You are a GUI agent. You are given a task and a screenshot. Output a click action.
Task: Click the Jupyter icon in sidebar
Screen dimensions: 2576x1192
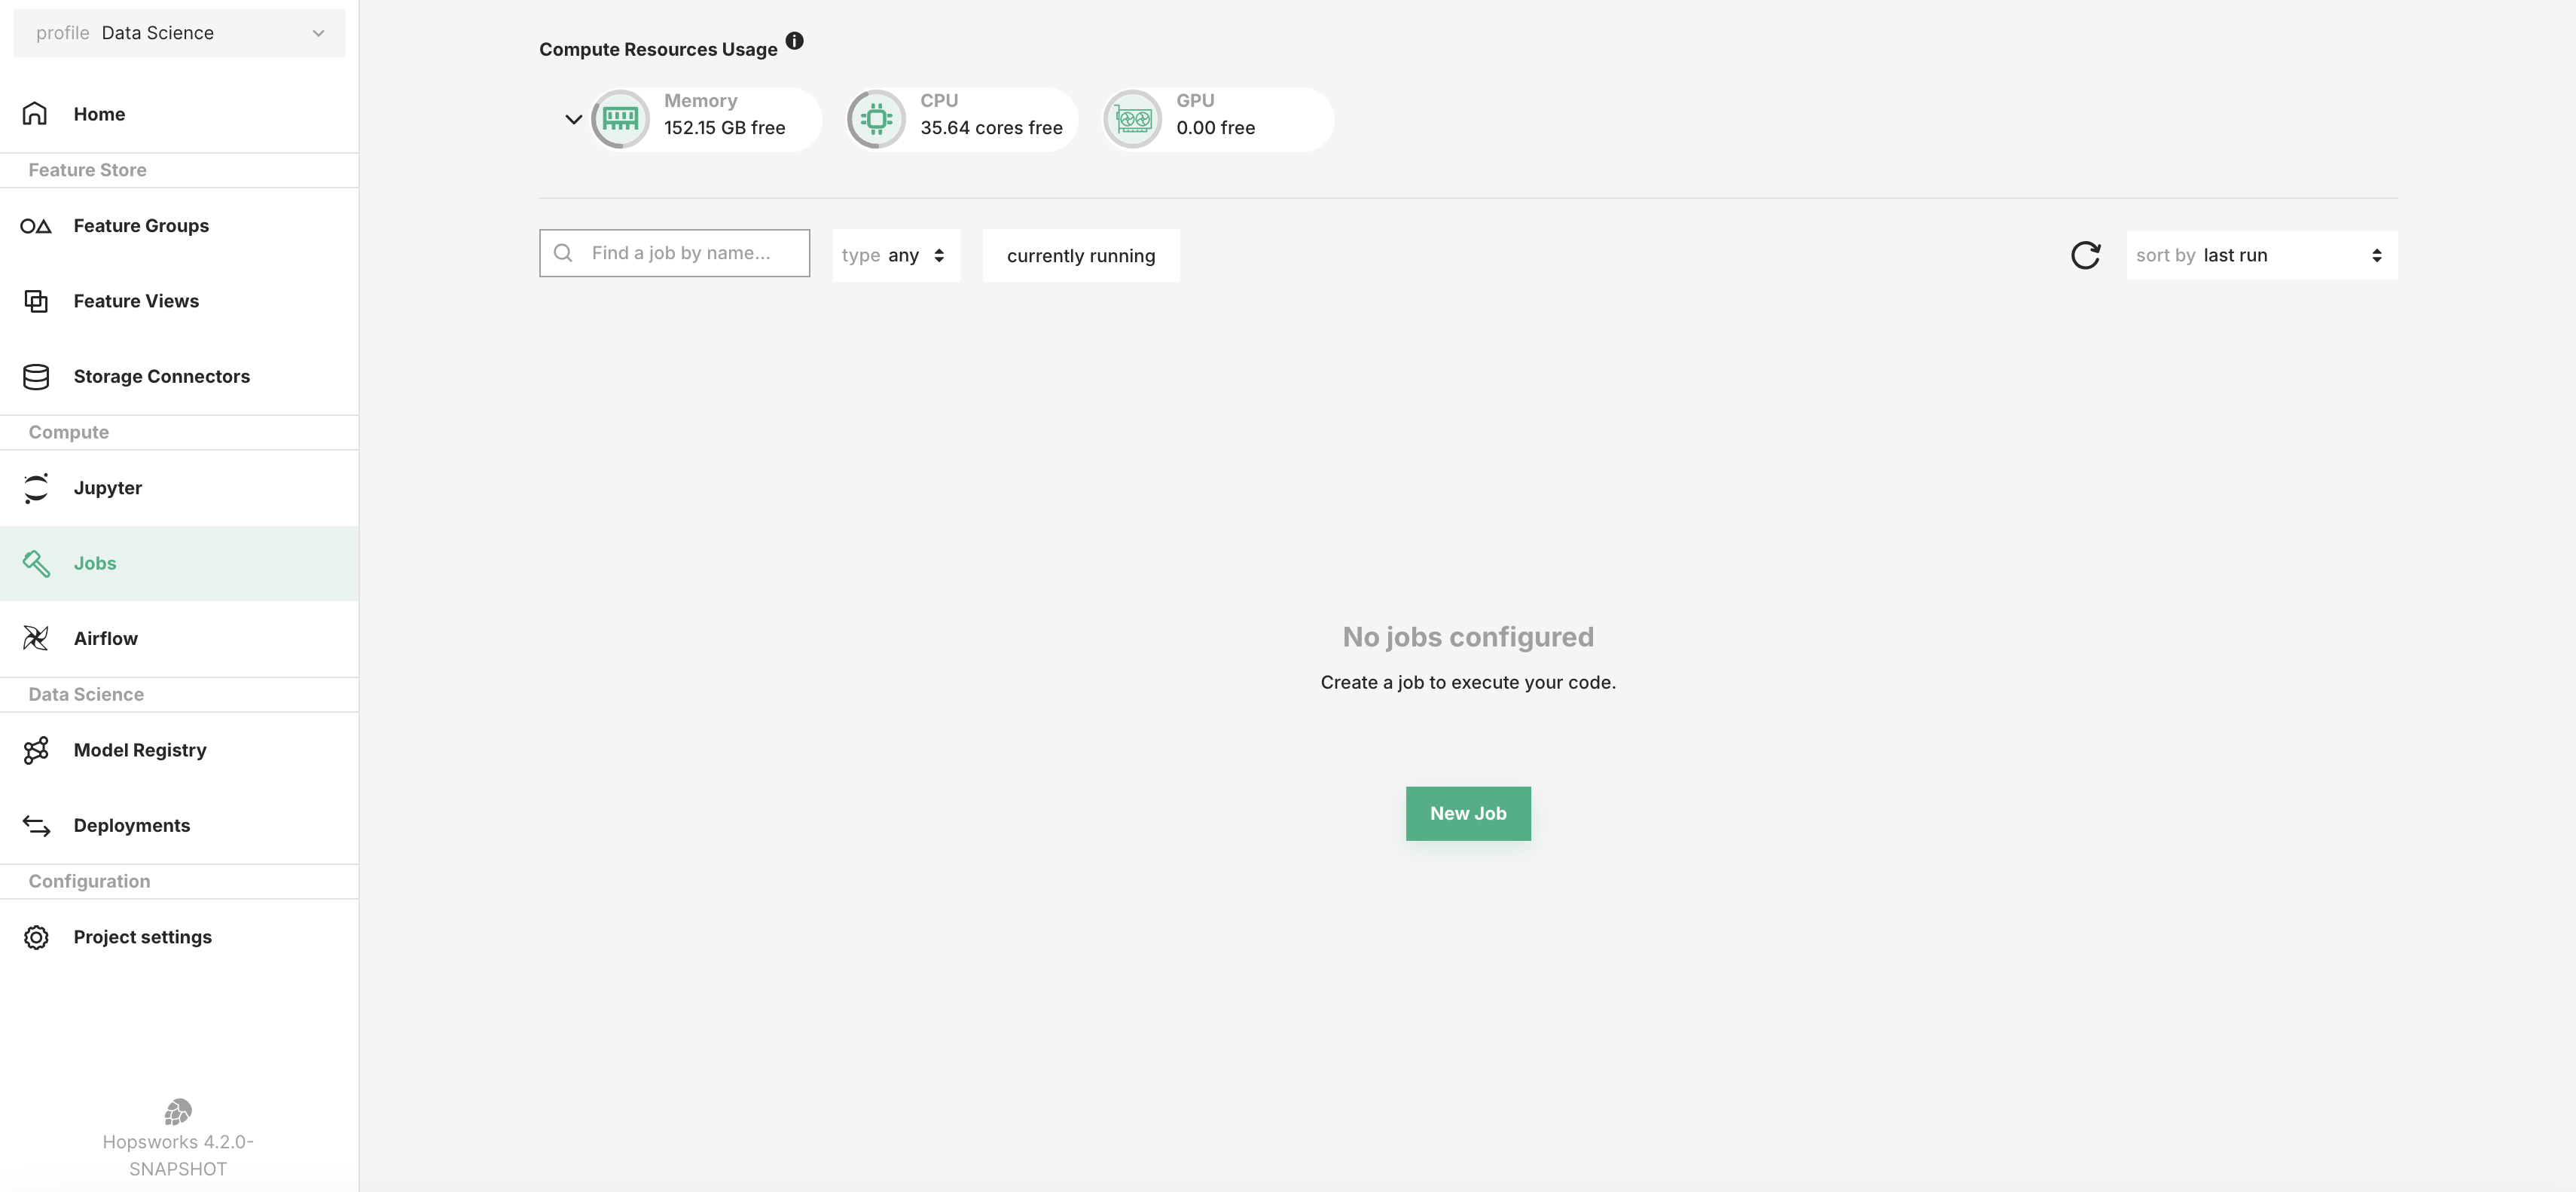click(x=36, y=488)
